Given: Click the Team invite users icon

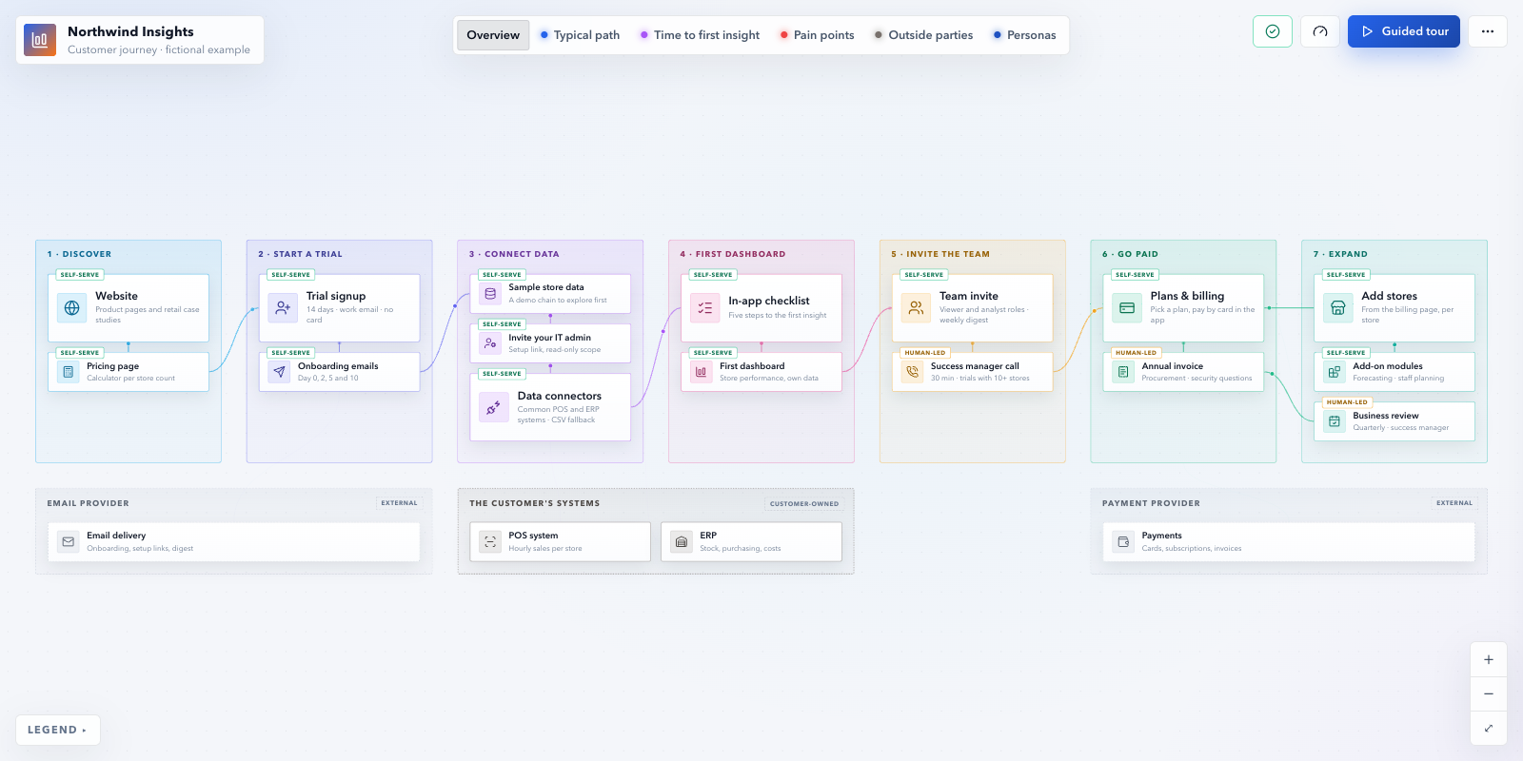Looking at the screenshot, I should (916, 308).
